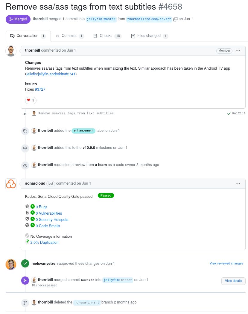Open the 2.0% Duplication link
This screenshot has height=314, width=248.
click(x=44, y=243)
